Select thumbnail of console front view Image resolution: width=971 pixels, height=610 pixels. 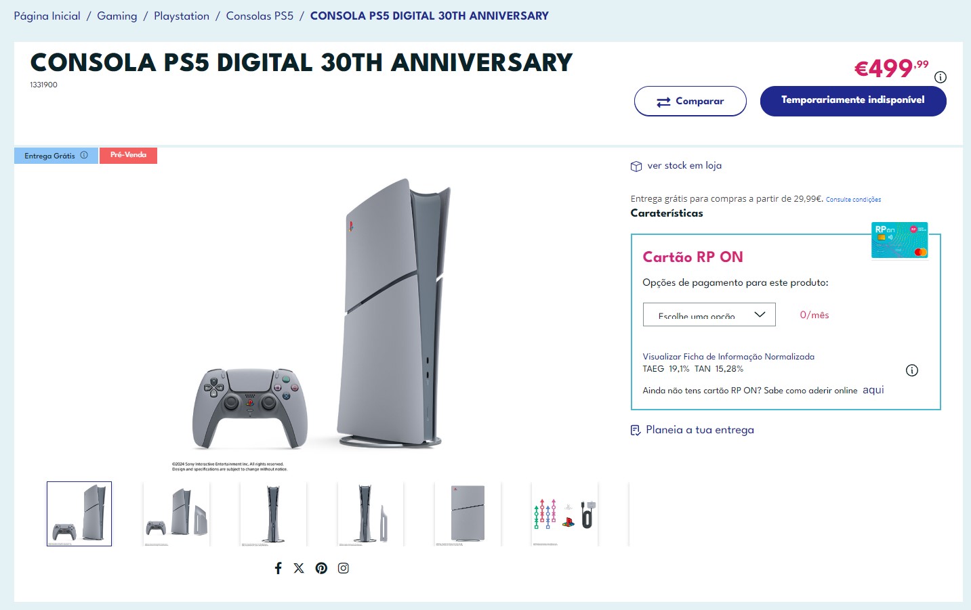[x=273, y=514]
